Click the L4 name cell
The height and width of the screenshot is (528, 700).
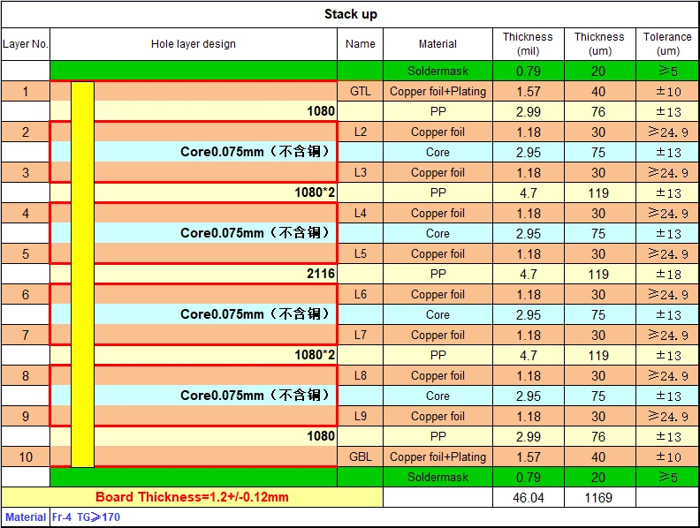tap(361, 213)
